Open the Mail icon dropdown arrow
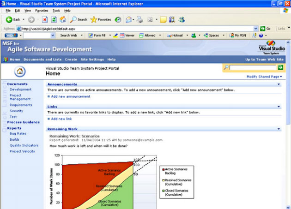The width and height of the screenshot is (291, 209). pyautogui.click(x=133, y=19)
